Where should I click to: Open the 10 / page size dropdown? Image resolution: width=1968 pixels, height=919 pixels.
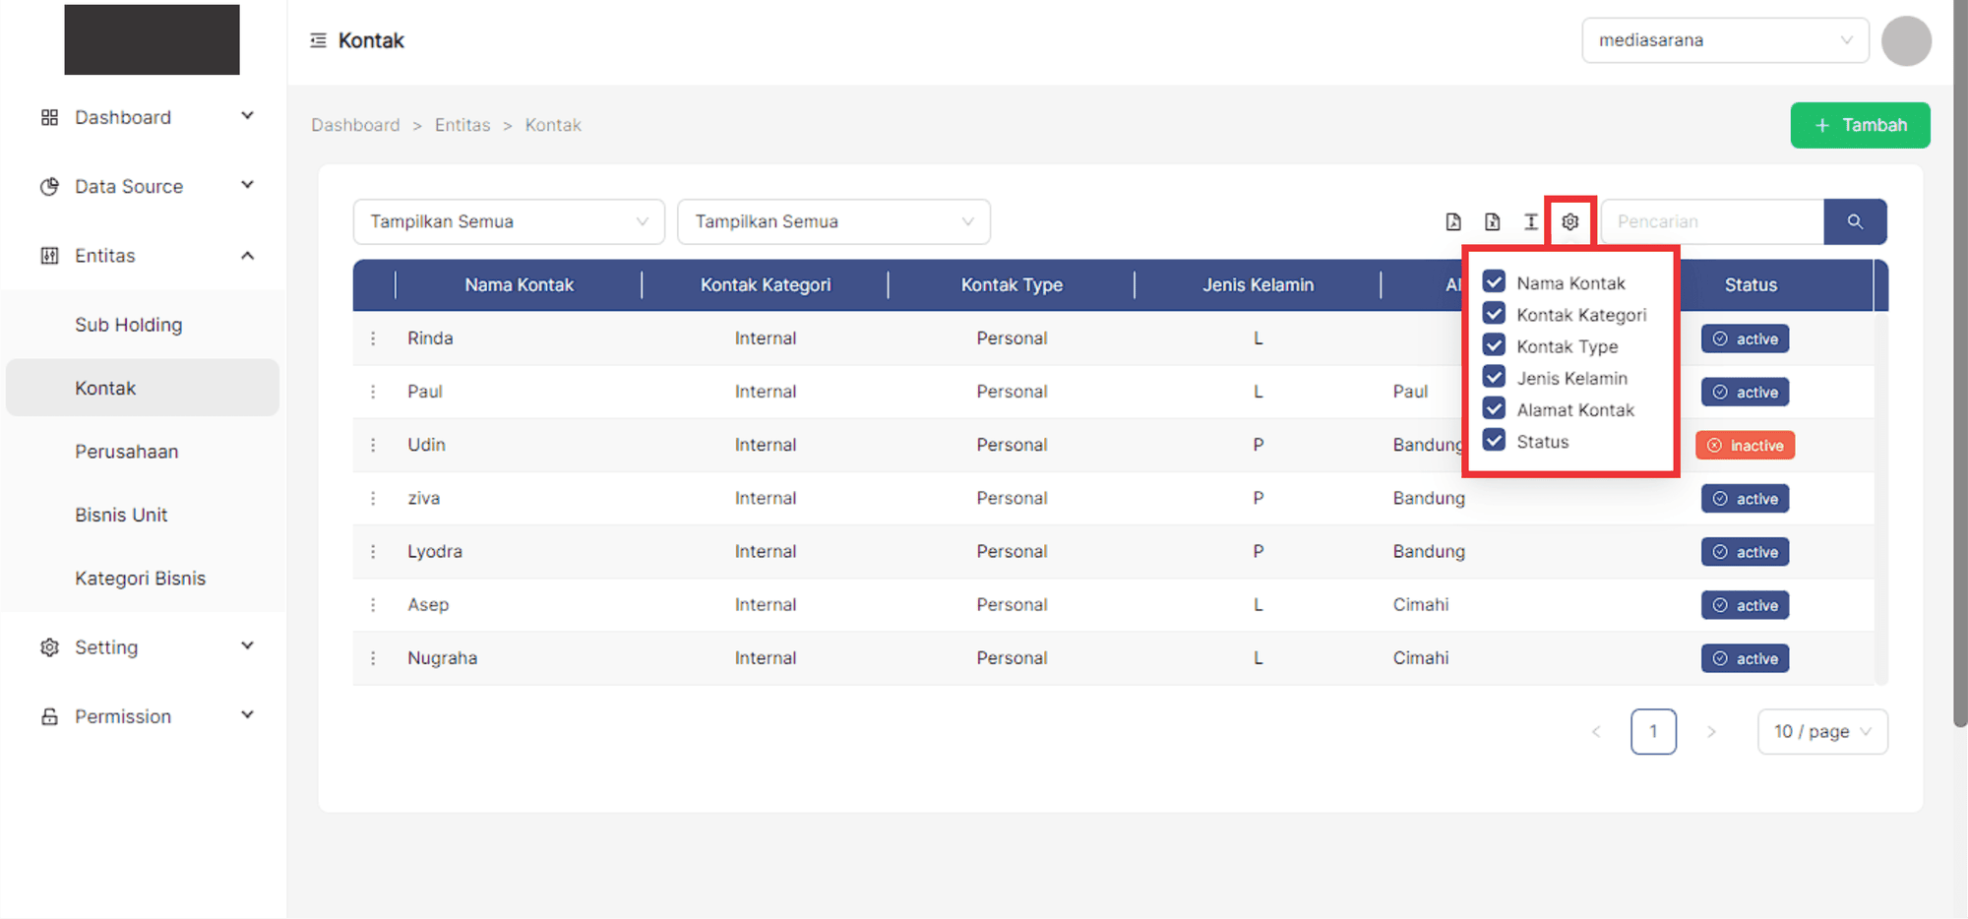pos(1821,732)
